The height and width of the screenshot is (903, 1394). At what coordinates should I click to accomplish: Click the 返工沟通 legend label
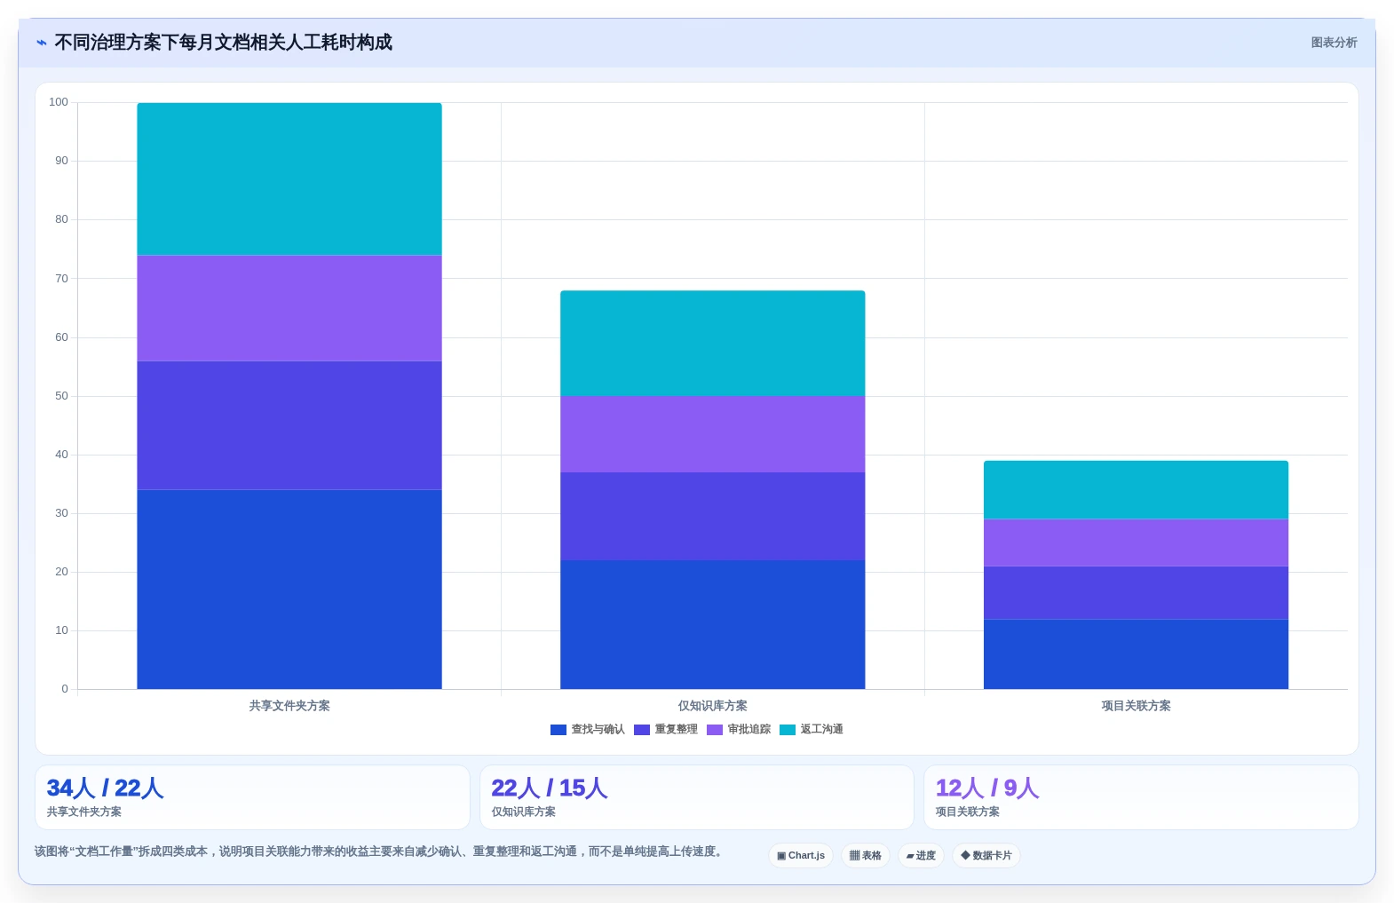click(x=822, y=730)
